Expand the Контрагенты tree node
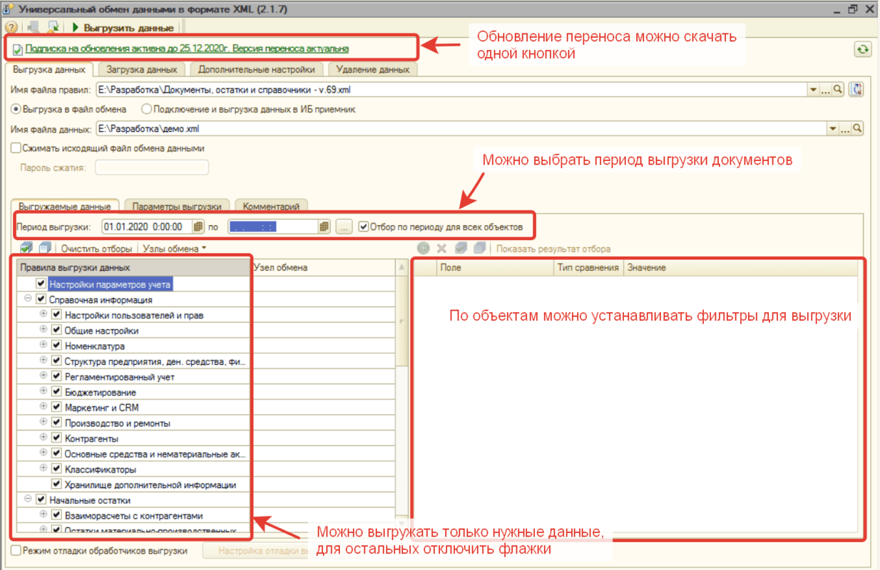 pos(43,438)
